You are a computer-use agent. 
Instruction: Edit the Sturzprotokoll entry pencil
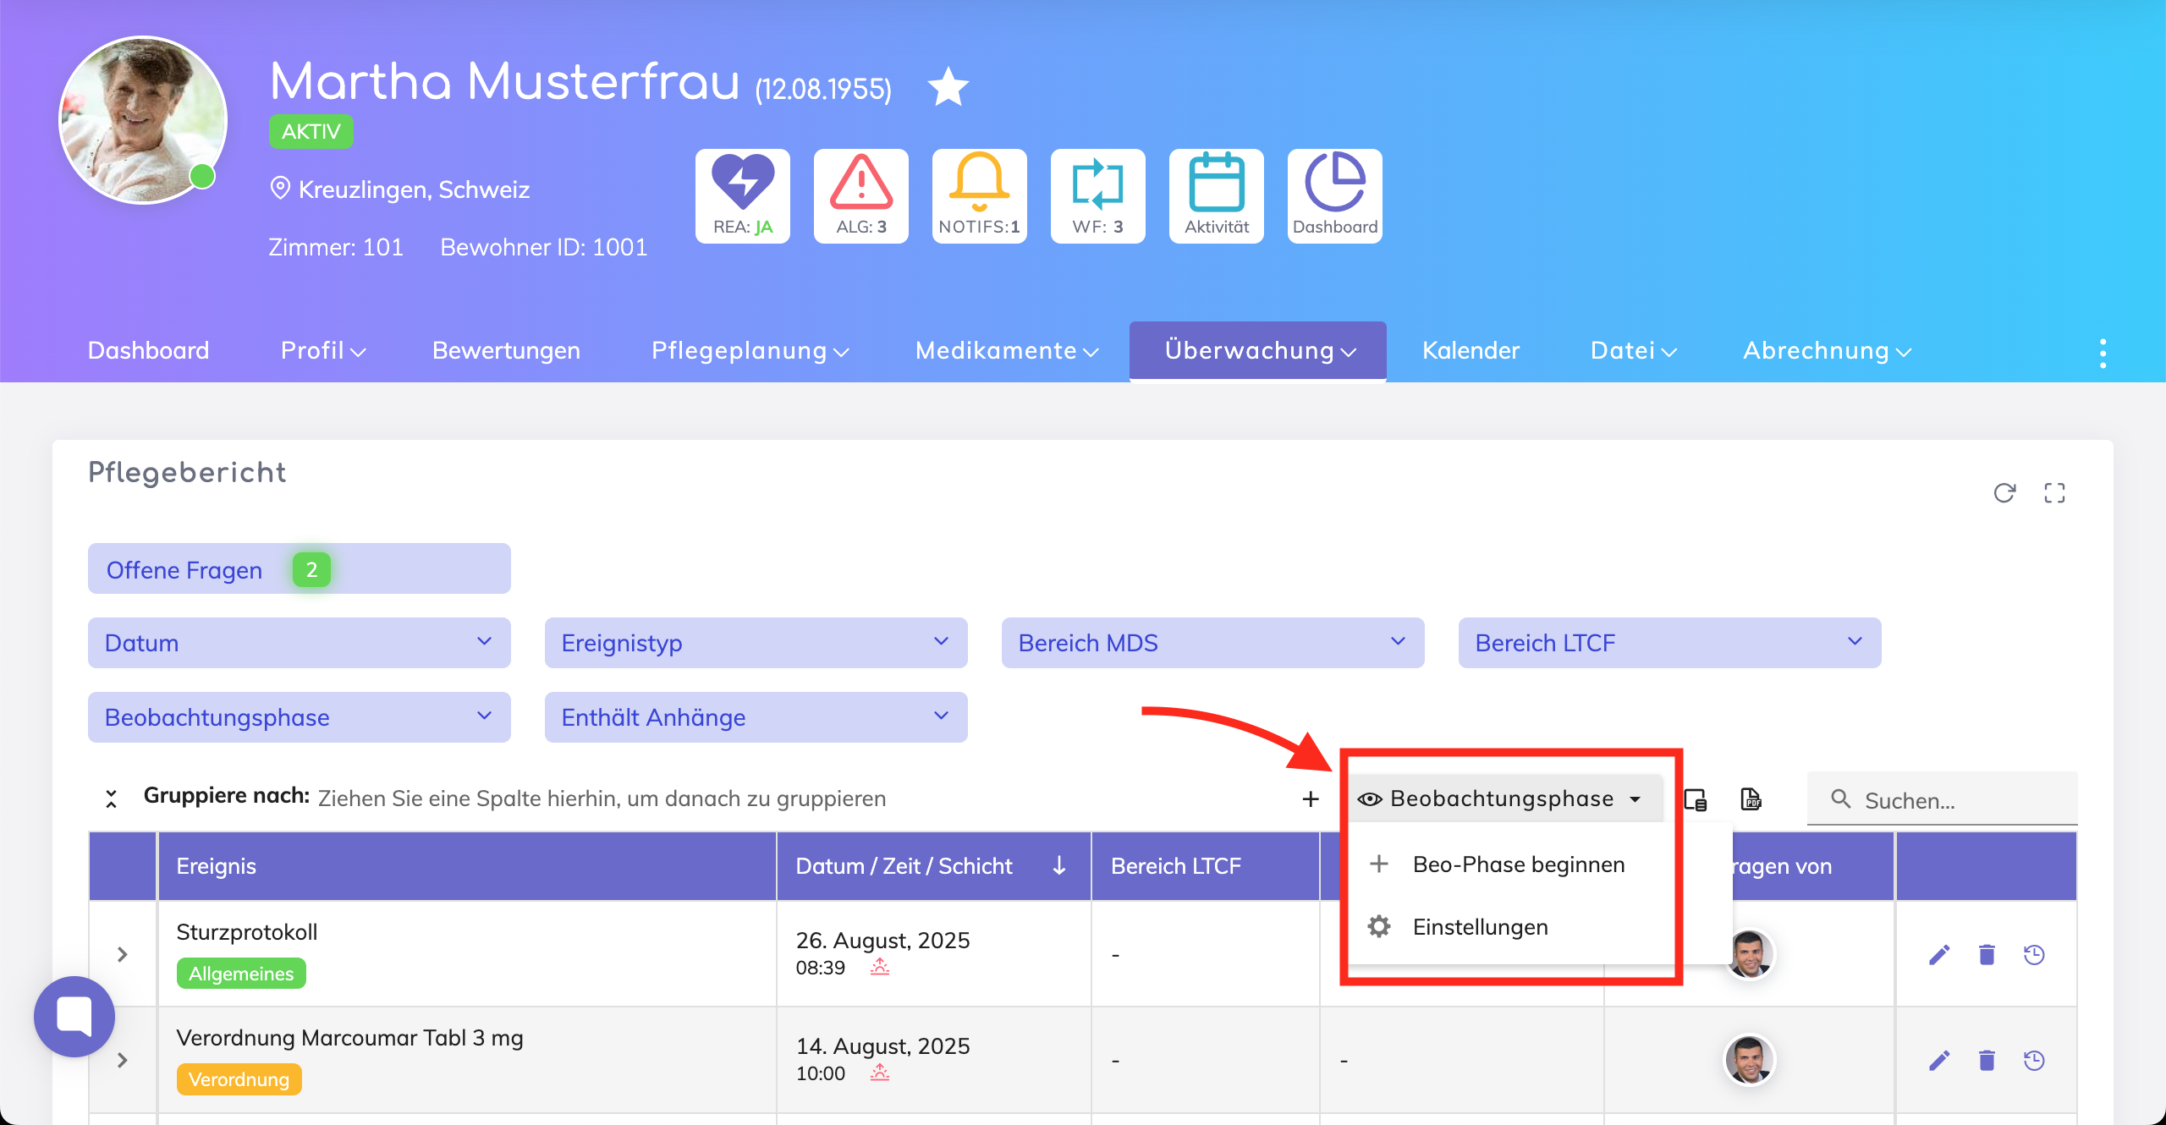tap(1938, 955)
